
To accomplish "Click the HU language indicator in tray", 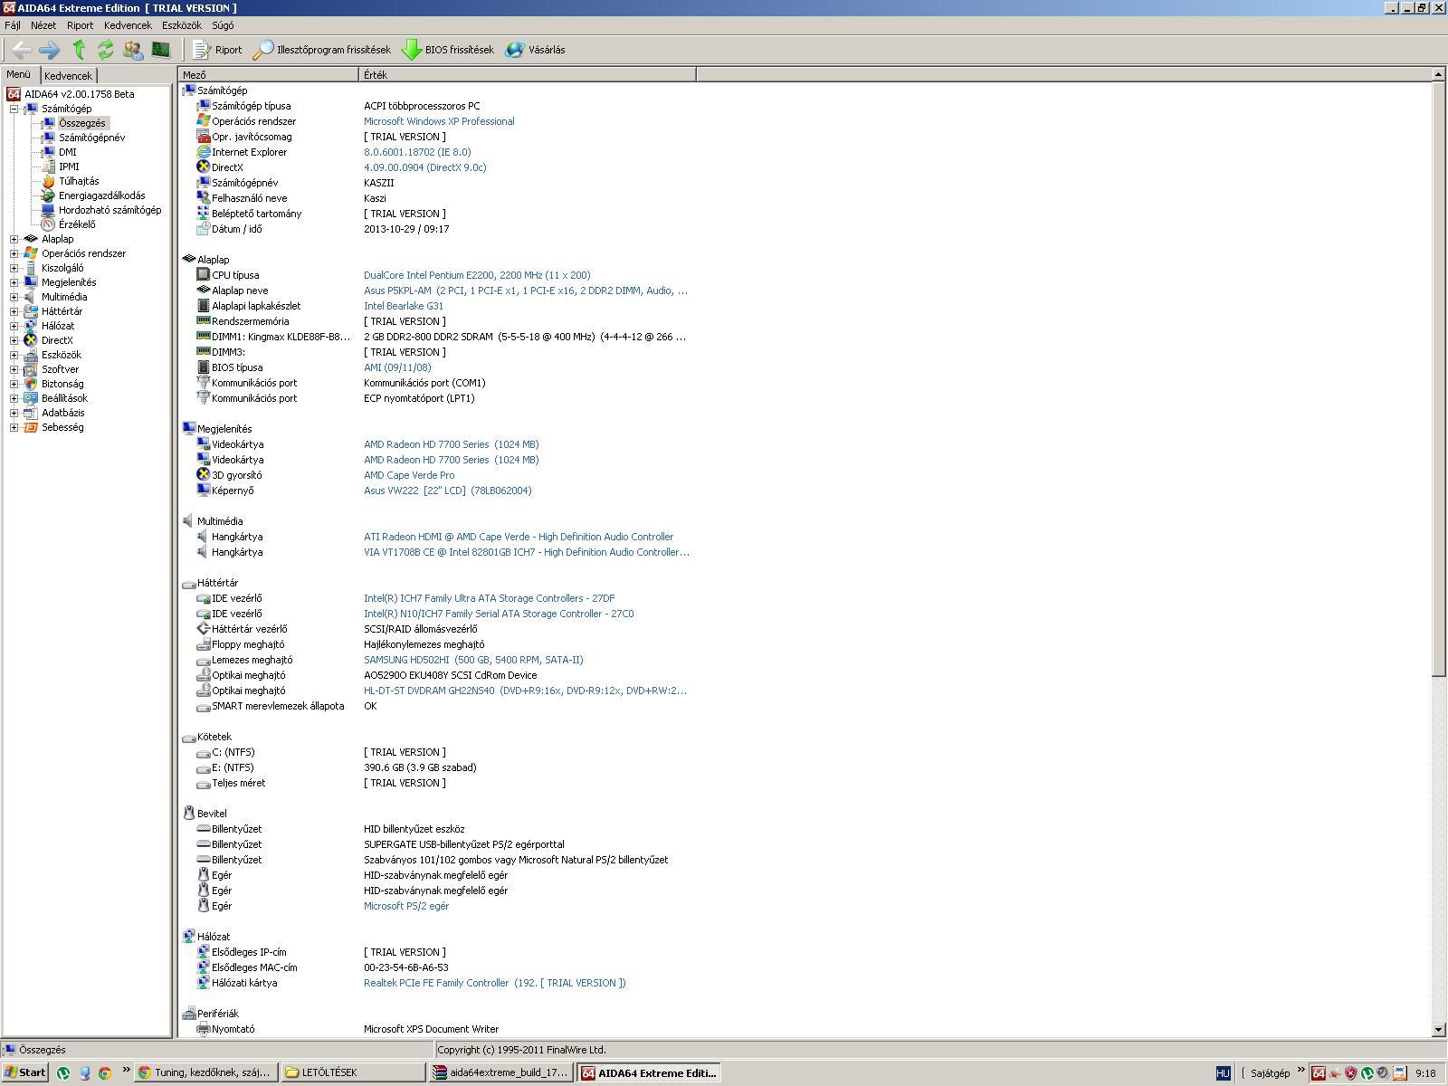I will [x=1223, y=1073].
